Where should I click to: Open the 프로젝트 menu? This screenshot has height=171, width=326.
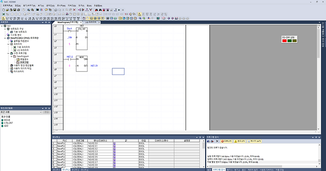[x=8, y=6]
